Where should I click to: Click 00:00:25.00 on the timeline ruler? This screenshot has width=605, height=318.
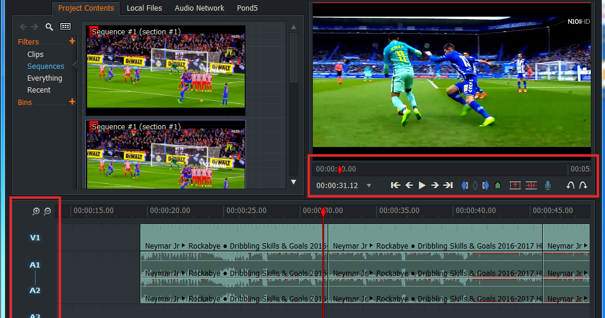tap(246, 211)
